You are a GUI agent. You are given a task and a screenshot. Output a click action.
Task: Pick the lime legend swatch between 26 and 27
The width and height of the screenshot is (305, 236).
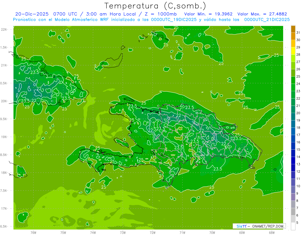point(293,66)
